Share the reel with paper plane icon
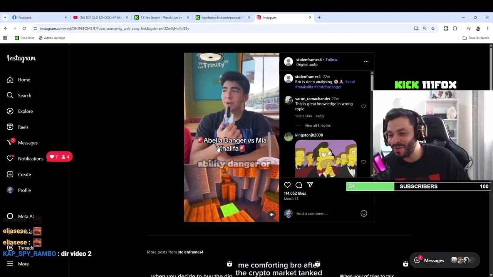 coord(310,185)
